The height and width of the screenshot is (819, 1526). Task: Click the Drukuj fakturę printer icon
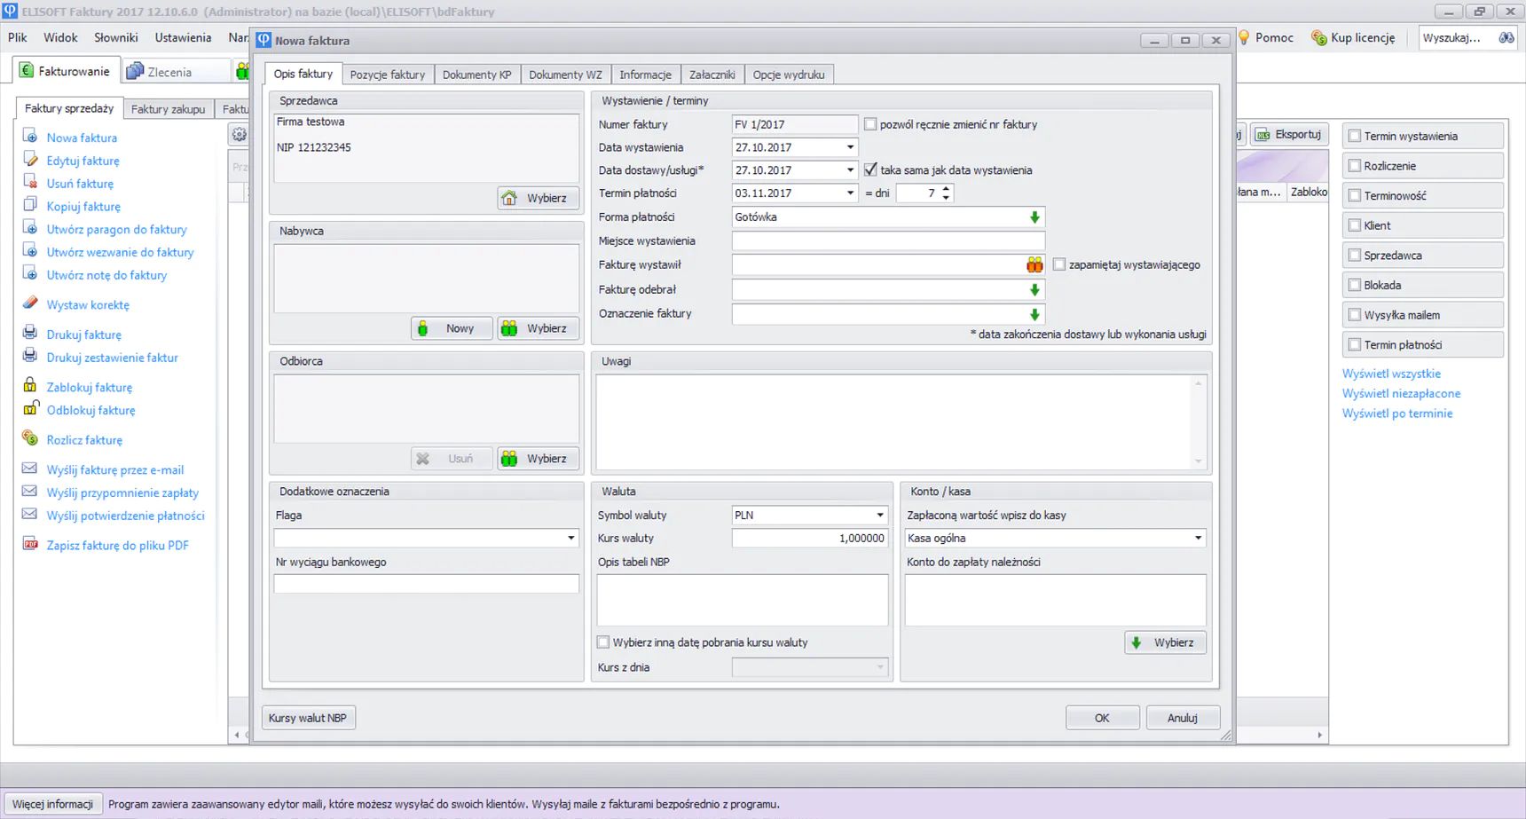click(x=30, y=334)
